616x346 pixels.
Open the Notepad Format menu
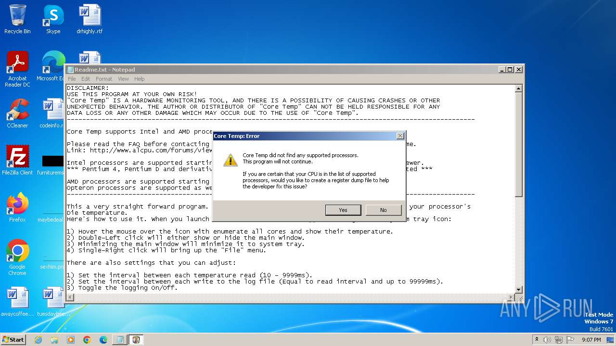pos(104,79)
